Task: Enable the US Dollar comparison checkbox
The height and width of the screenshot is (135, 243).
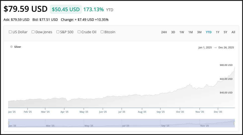Action: pyautogui.click(x=10, y=32)
